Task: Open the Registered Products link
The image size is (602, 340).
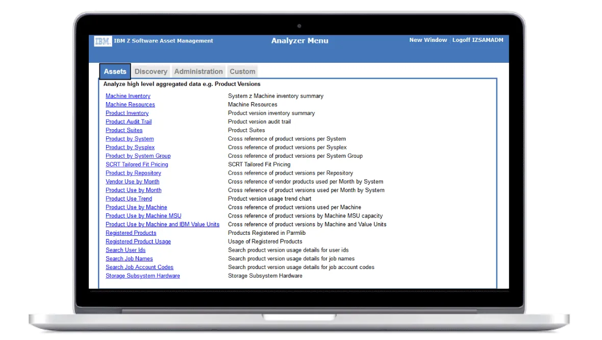Action: pyautogui.click(x=131, y=233)
